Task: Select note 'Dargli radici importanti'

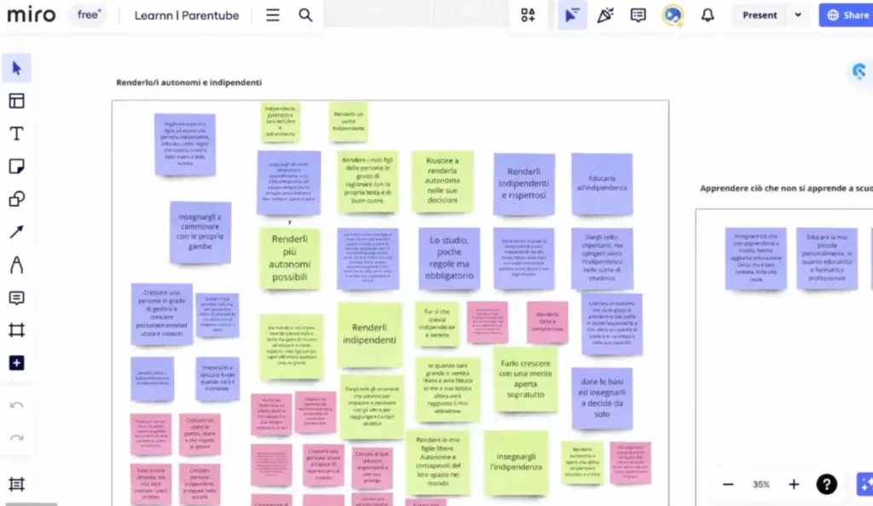Action: pos(602,258)
